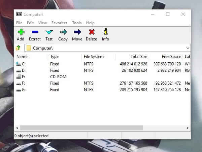The width and height of the screenshot is (202, 152).
Task: Click Fixed in the D: row
Action: [x=55, y=70]
